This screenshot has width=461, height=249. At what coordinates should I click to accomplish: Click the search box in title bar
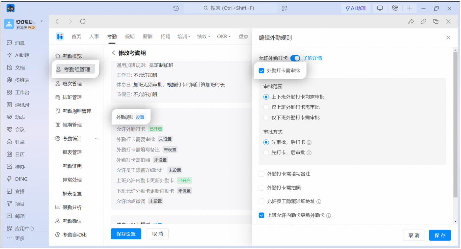point(231,8)
